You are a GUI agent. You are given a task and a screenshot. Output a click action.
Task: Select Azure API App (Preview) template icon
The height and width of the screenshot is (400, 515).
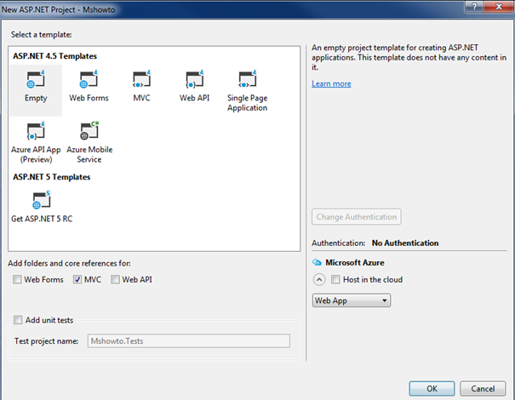tap(36, 131)
